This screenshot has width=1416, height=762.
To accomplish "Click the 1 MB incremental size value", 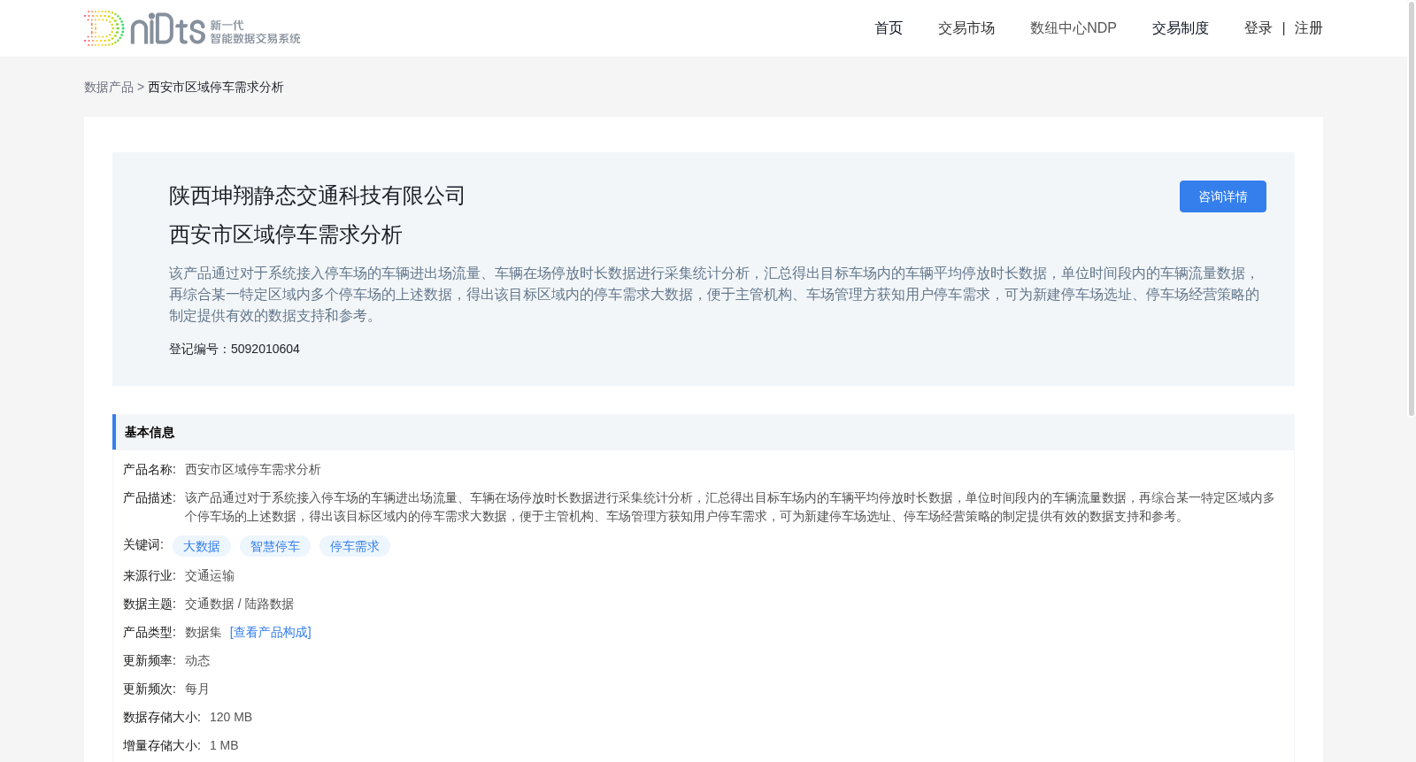I will click(224, 745).
